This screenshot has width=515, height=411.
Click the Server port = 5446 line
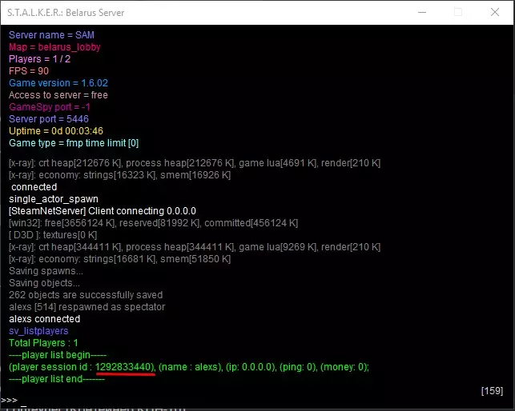(49, 118)
